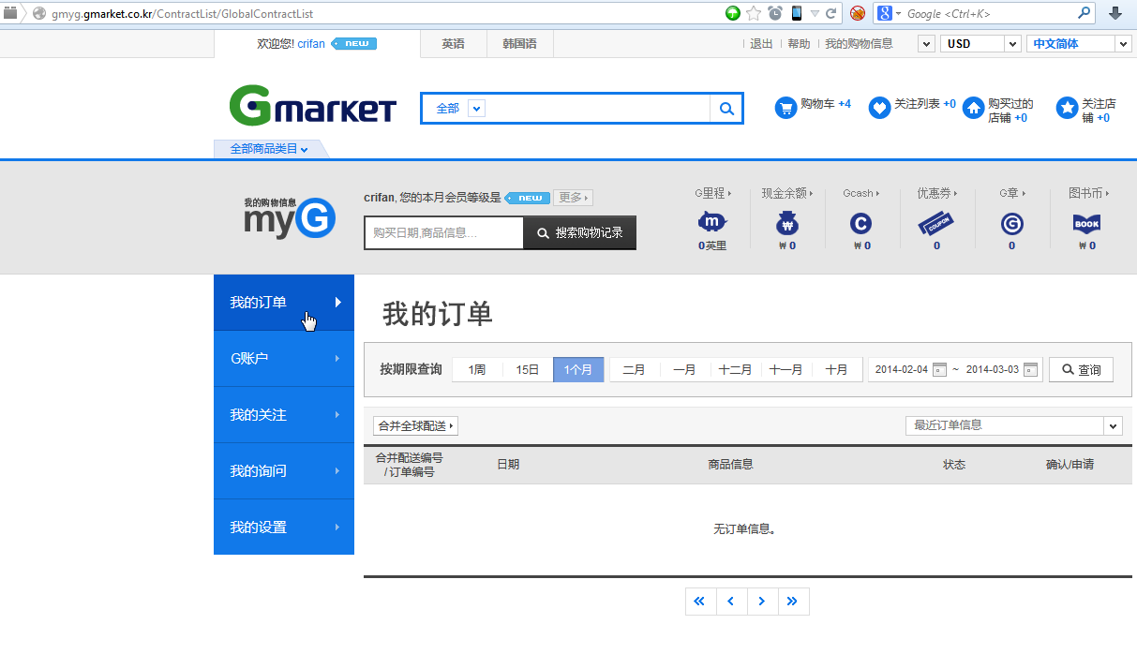Click the G里程 piggy bank icon

click(712, 223)
